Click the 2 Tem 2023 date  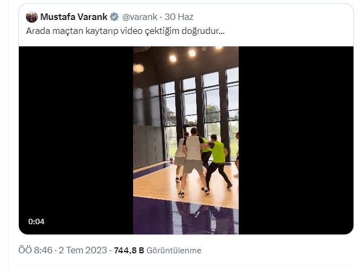point(83,250)
